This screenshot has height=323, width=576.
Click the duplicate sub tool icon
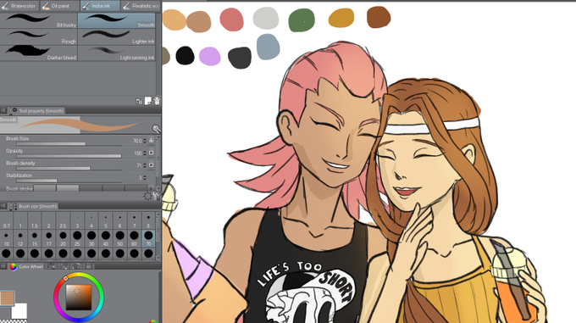139,101
